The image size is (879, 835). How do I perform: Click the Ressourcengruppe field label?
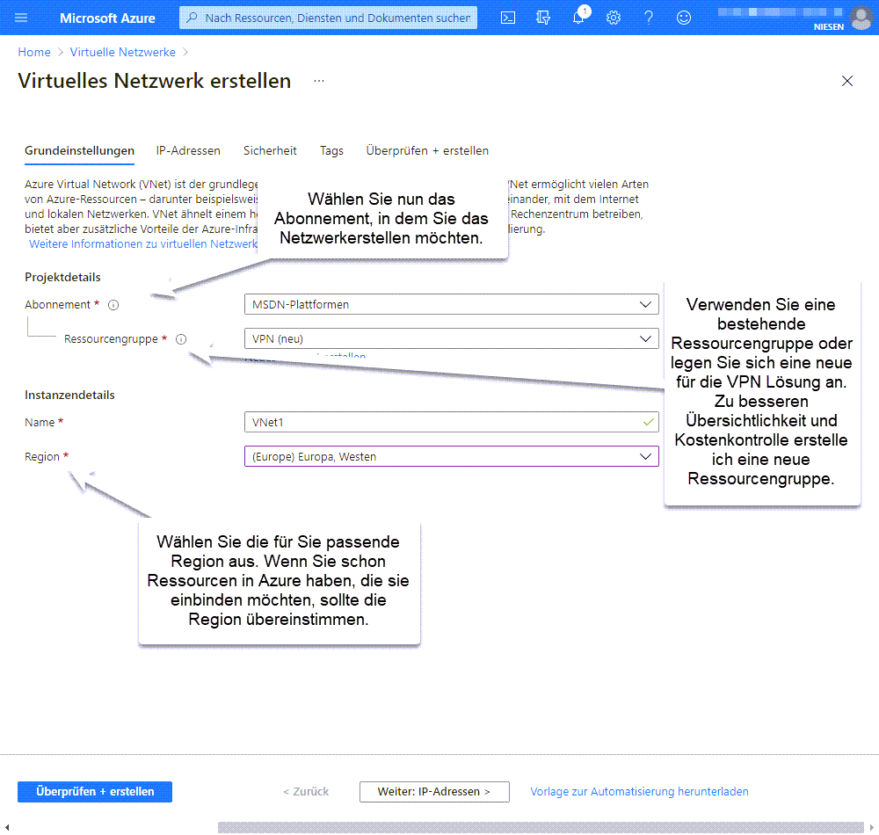[111, 338]
